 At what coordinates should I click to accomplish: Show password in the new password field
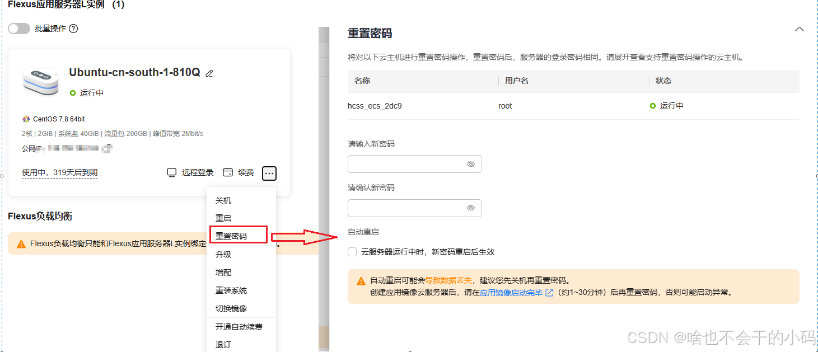pyautogui.click(x=471, y=164)
